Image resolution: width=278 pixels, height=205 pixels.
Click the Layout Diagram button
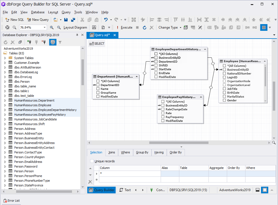click(x=75, y=27)
